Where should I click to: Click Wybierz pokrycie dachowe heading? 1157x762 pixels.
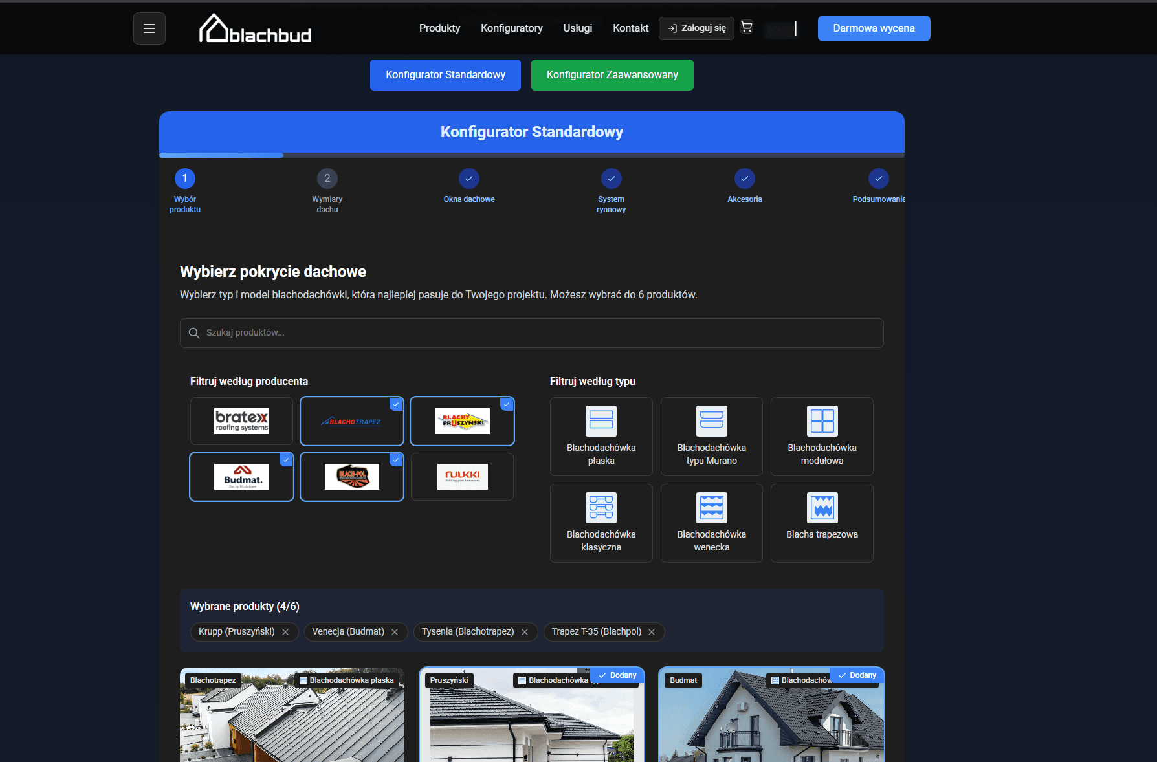point(273,272)
